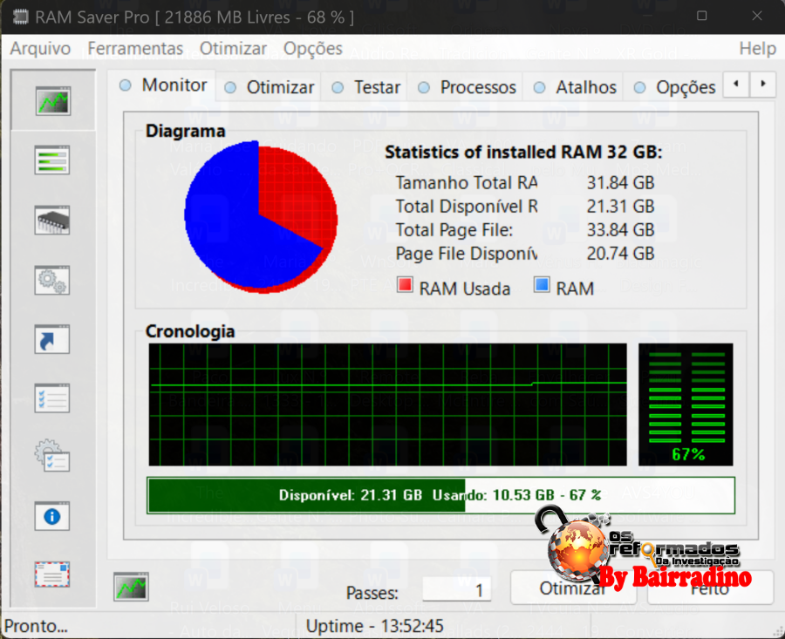Image resolution: width=785 pixels, height=639 pixels.
Task: Open the Opções menu
Action: pyautogui.click(x=313, y=49)
